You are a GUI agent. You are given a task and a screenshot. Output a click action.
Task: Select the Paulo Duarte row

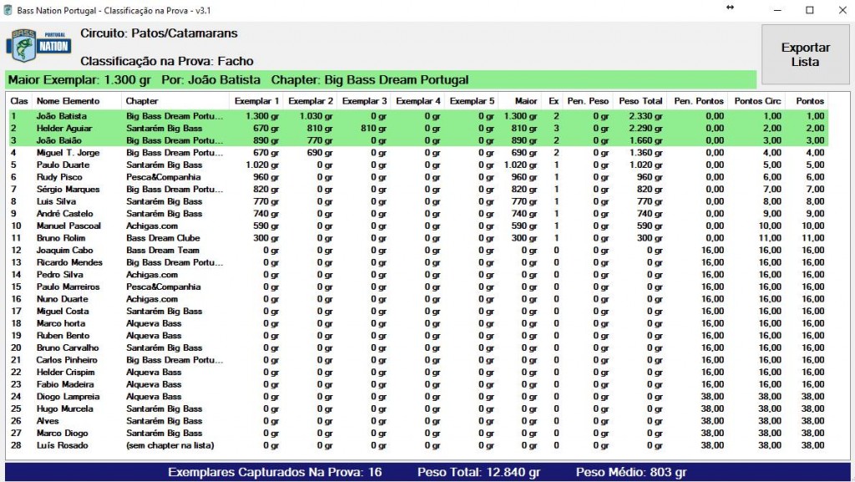[x=418, y=165]
